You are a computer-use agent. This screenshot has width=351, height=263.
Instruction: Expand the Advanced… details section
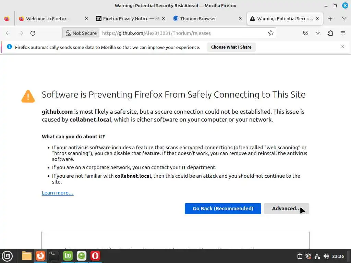(286, 209)
